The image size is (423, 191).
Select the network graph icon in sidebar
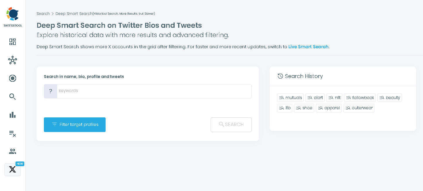pyautogui.click(x=12, y=60)
